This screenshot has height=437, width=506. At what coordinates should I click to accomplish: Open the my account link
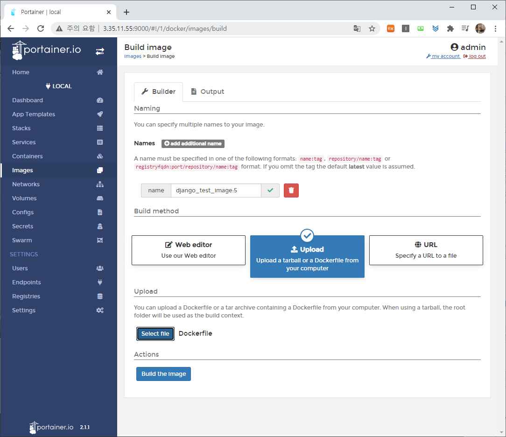click(x=443, y=56)
